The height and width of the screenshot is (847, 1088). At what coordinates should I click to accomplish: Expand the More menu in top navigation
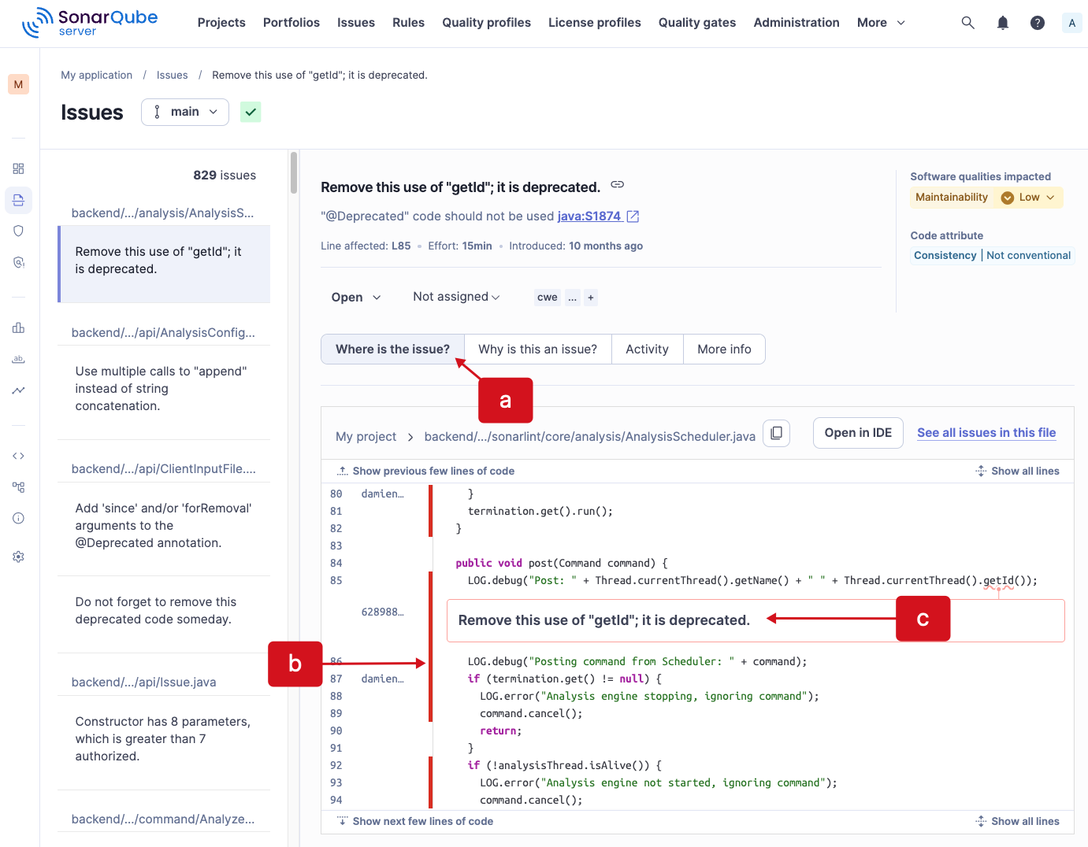pos(881,23)
